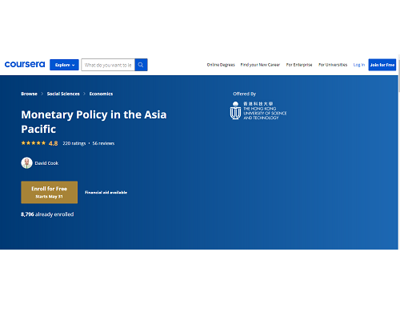Click the Join for Free button

coord(382,65)
